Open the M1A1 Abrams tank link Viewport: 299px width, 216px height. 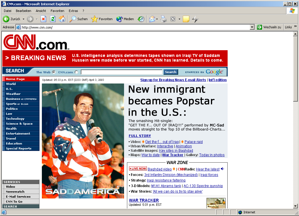click(x=166, y=186)
